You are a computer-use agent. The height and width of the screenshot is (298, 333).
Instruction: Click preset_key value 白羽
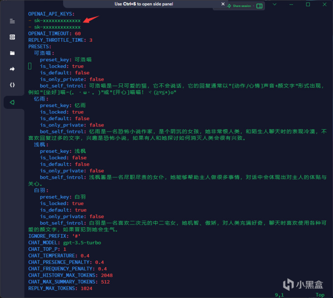tap(80, 197)
